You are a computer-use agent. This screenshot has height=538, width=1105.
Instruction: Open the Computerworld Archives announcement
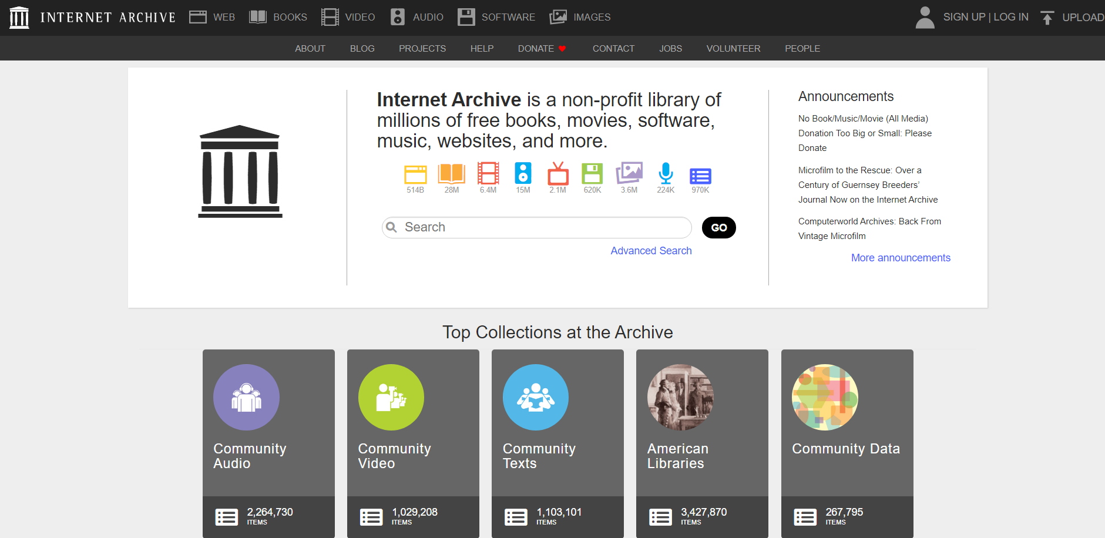(x=870, y=228)
